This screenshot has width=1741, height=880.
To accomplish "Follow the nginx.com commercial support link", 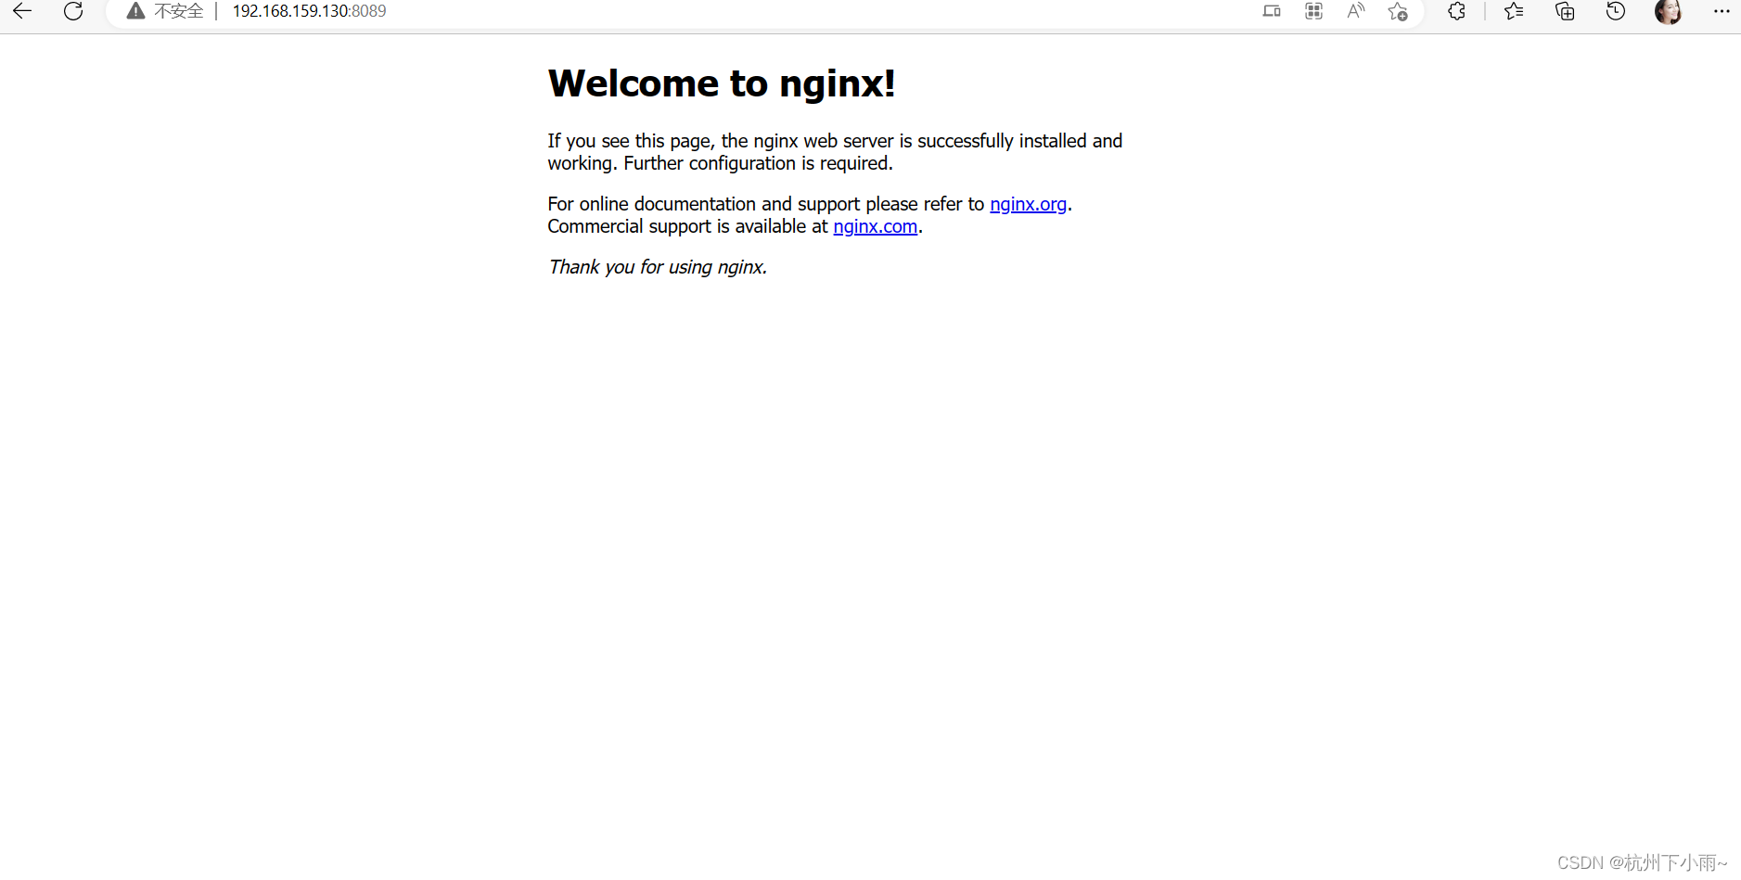I will tap(875, 226).
